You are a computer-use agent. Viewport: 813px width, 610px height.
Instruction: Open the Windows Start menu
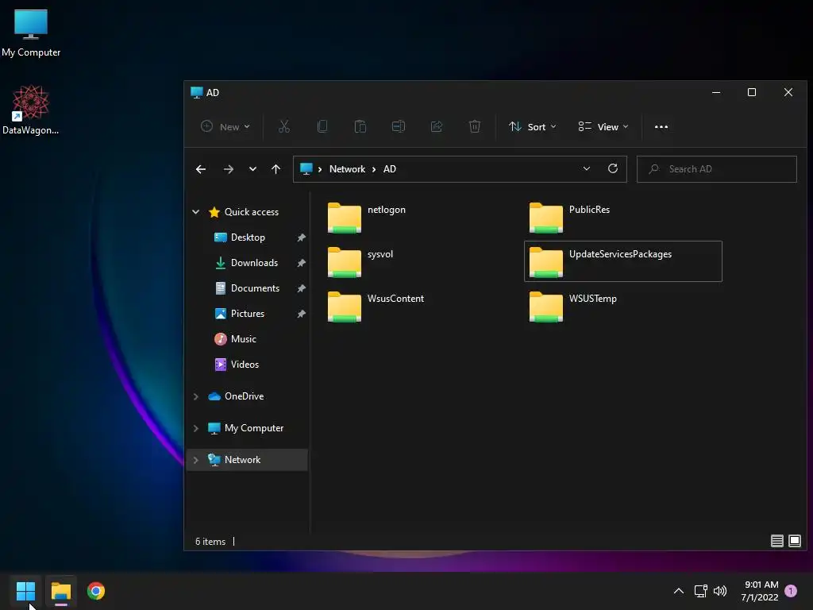click(25, 591)
